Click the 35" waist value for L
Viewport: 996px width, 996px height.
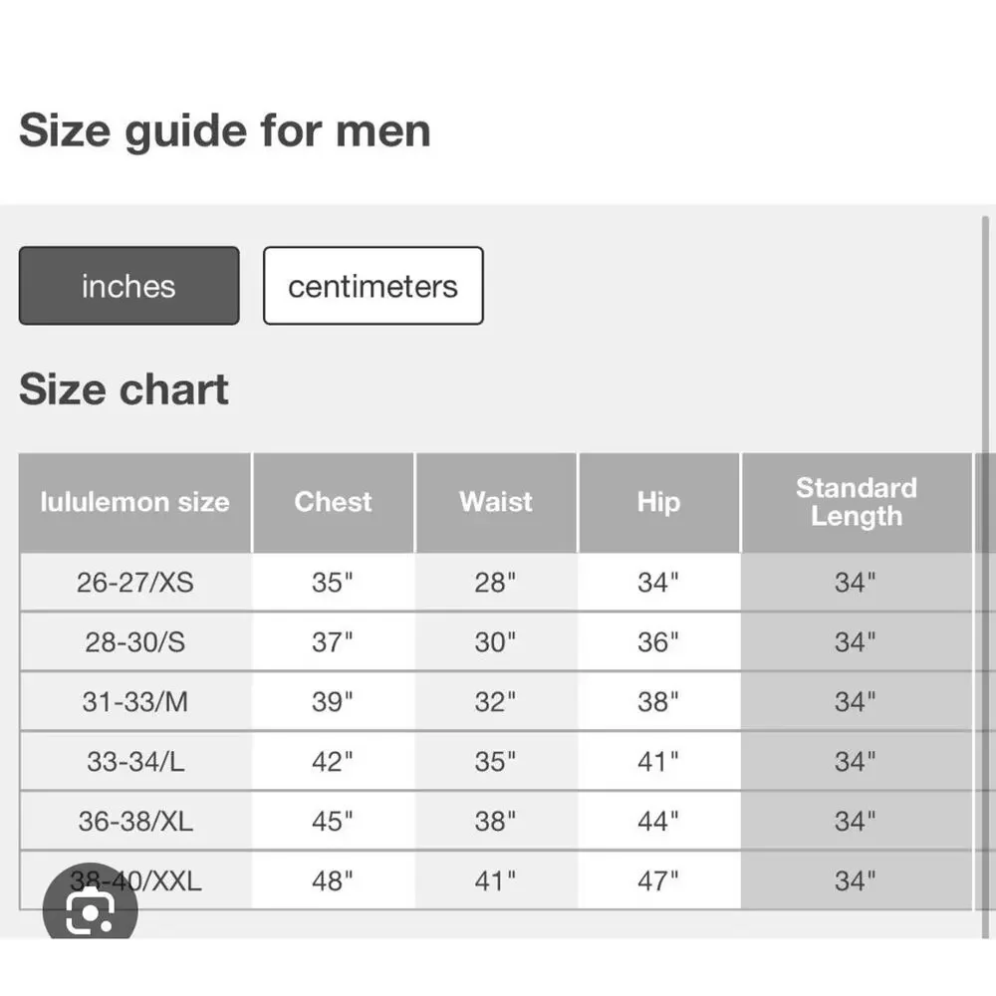496,761
